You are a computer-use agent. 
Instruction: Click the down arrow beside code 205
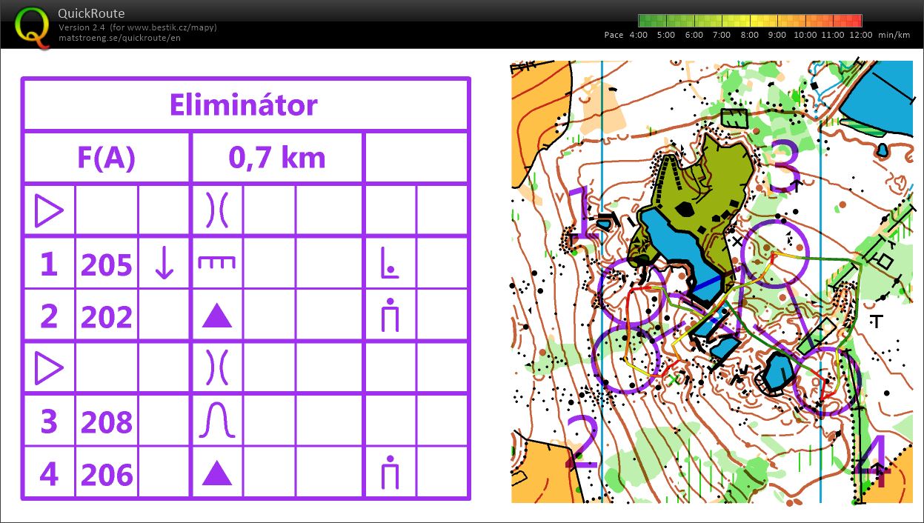coord(164,264)
